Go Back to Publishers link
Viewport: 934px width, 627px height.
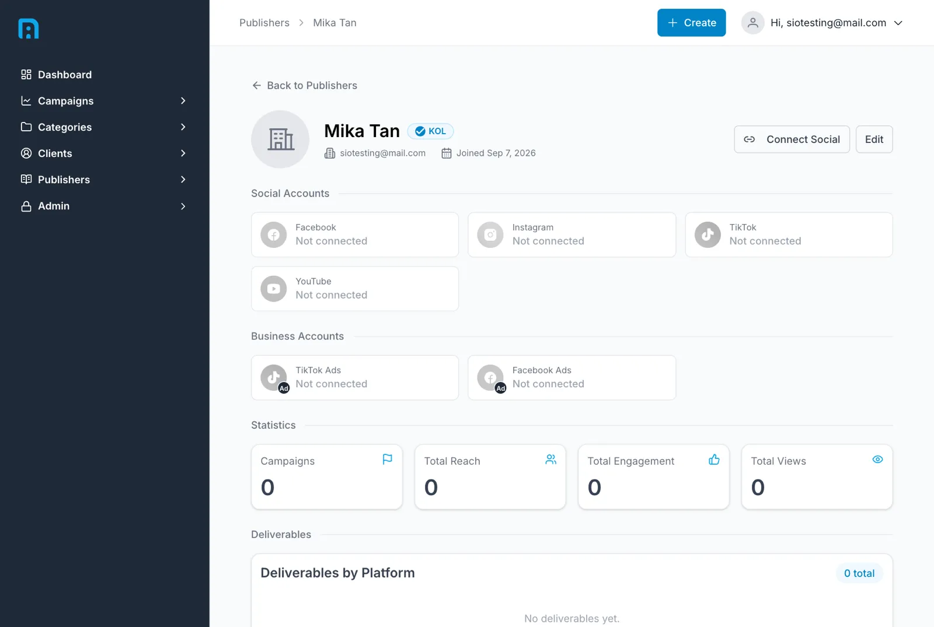[305, 86]
